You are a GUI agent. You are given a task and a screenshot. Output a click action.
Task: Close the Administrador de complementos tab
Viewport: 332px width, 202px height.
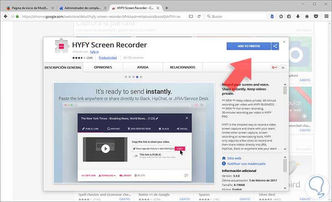pyautogui.click(x=105, y=8)
